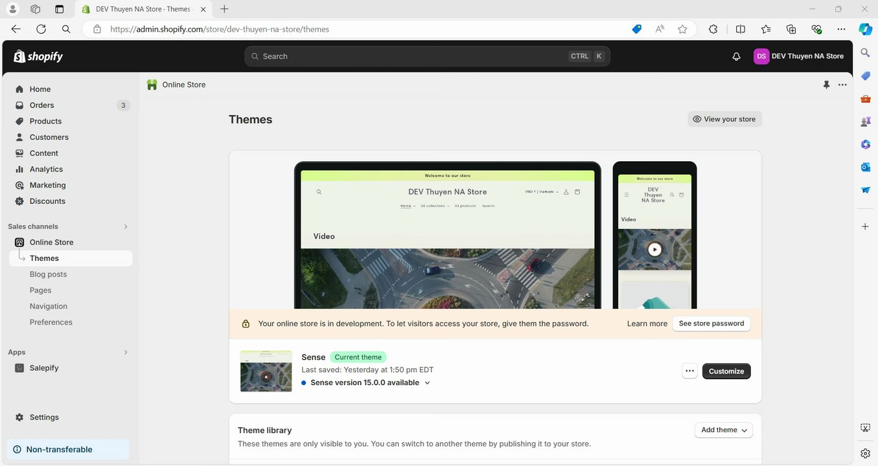Image resolution: width=878 pixels, height=466 pixels.
Task: Open Edge sidebar search icon
Action: coord(865,52)
